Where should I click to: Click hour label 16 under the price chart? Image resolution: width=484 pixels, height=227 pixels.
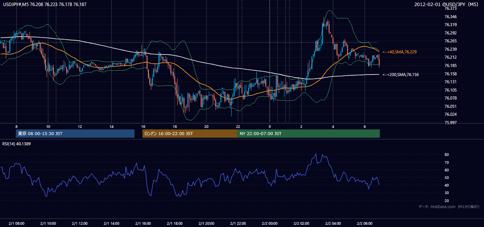pyautogui.click(x=143, y=126)
